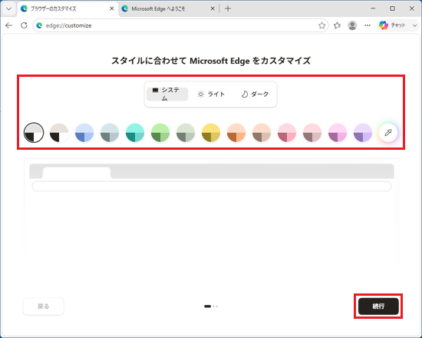Viewport: 422px width, 338px height.
Task: Select the orange color theme
Action: [236, 132]
